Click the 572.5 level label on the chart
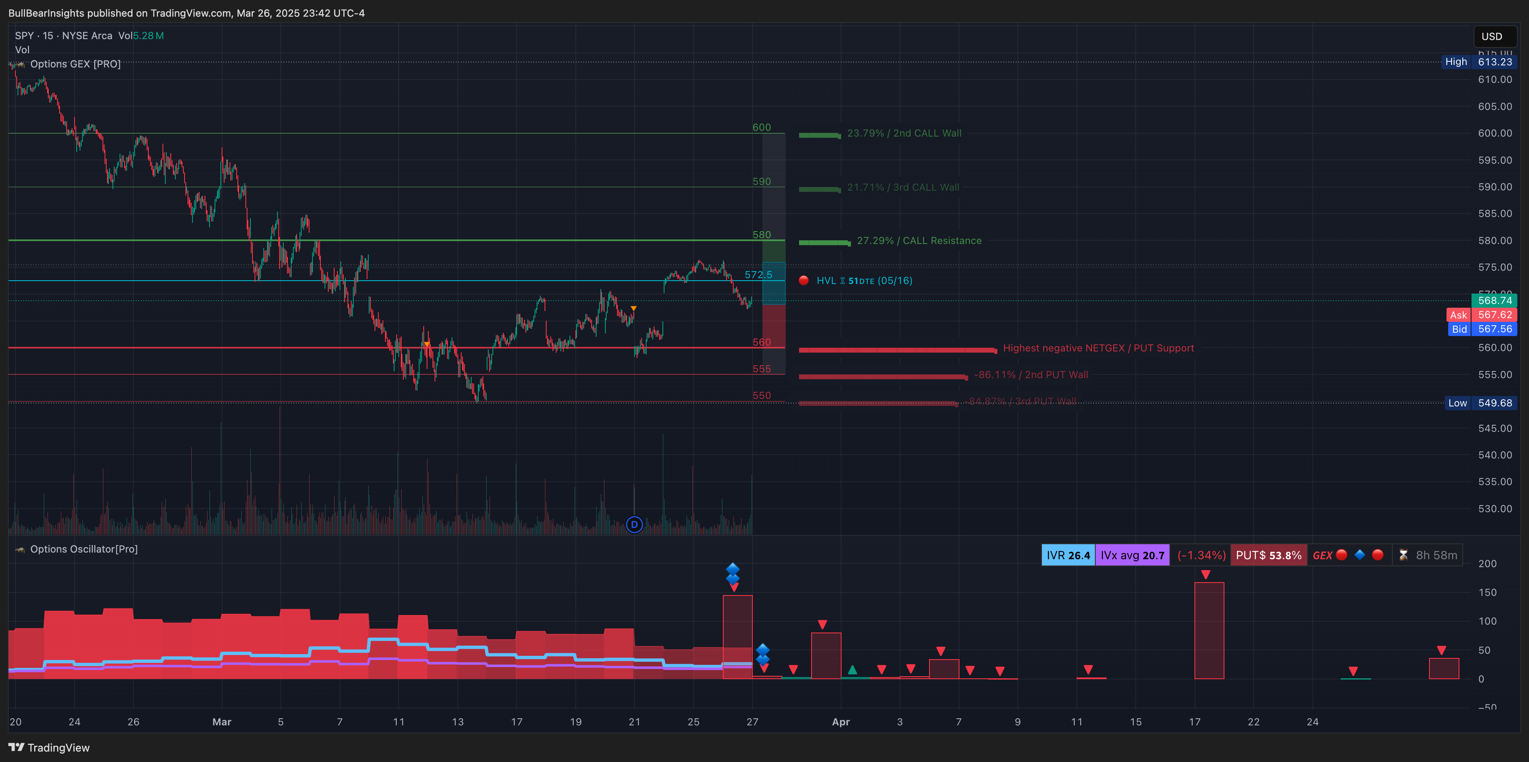 pyautogui.click(x=759, y=275)
